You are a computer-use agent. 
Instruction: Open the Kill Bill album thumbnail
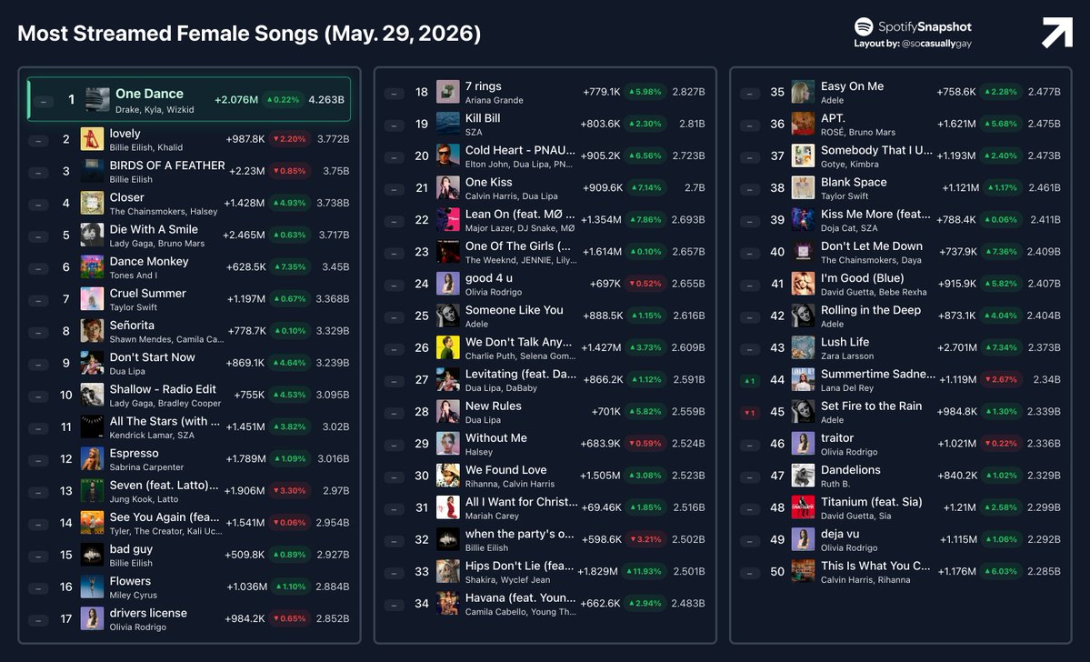tap(447, 124)
